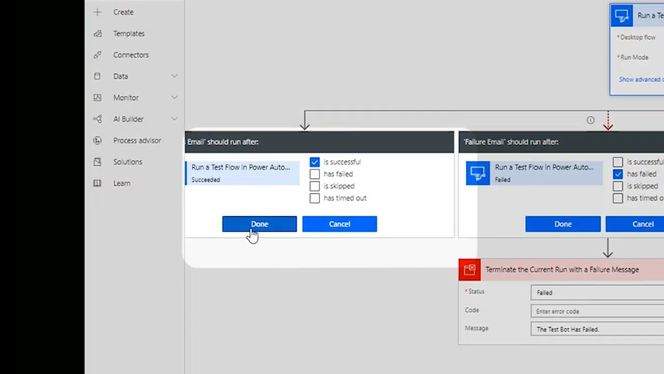The image size is (664, 374).
Task: Click the red Terminate action icon
Action: (469, 270)
